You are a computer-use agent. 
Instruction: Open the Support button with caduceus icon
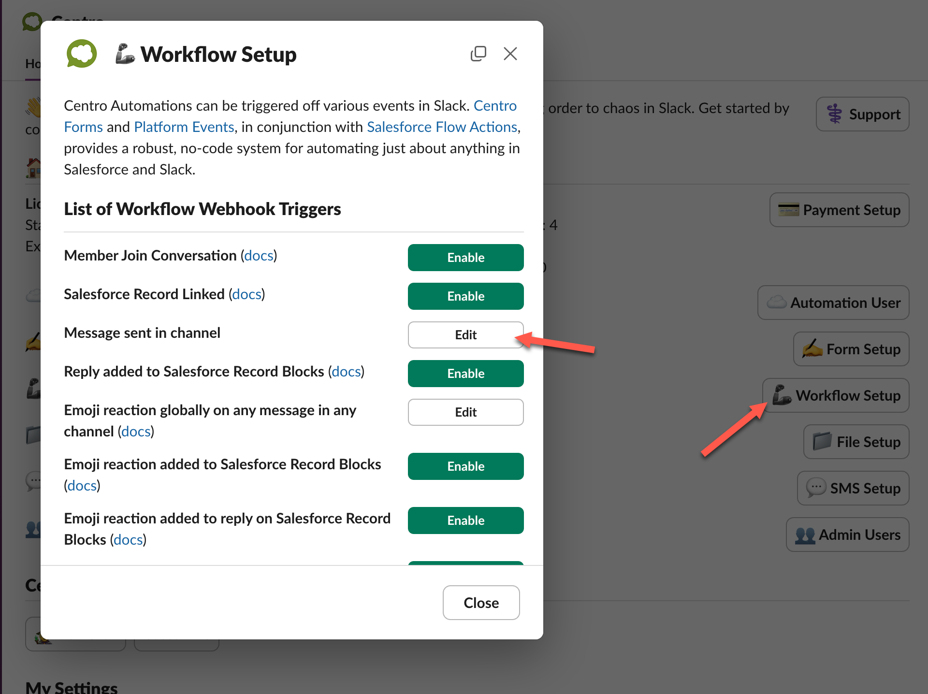(x=862, y=114)
